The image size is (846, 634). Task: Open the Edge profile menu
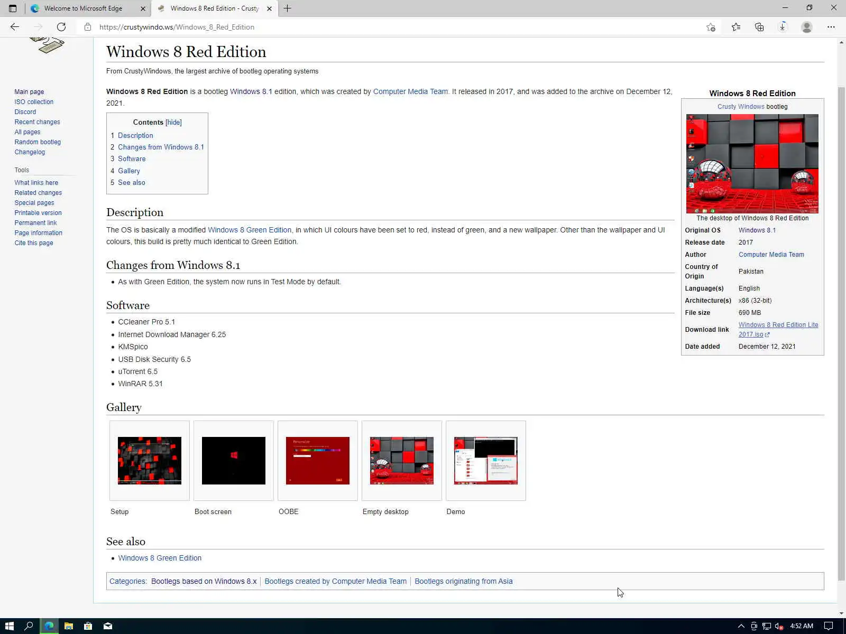click(806, 27)
